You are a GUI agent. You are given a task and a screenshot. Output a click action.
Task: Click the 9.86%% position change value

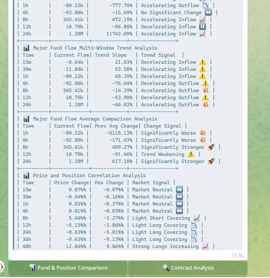point(115,246)
